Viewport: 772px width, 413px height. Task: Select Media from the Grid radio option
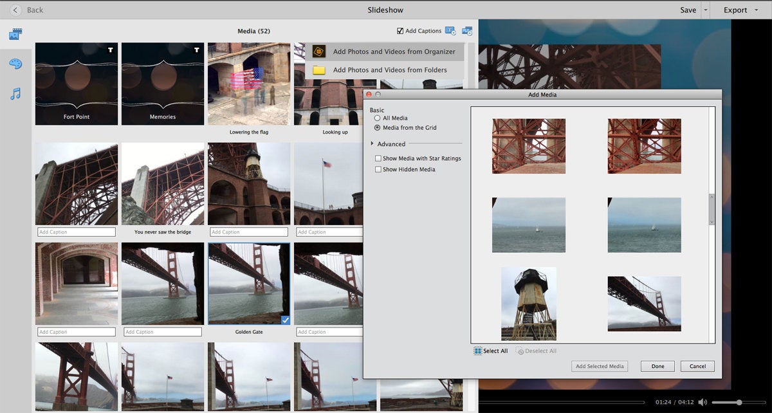[378, 128]
